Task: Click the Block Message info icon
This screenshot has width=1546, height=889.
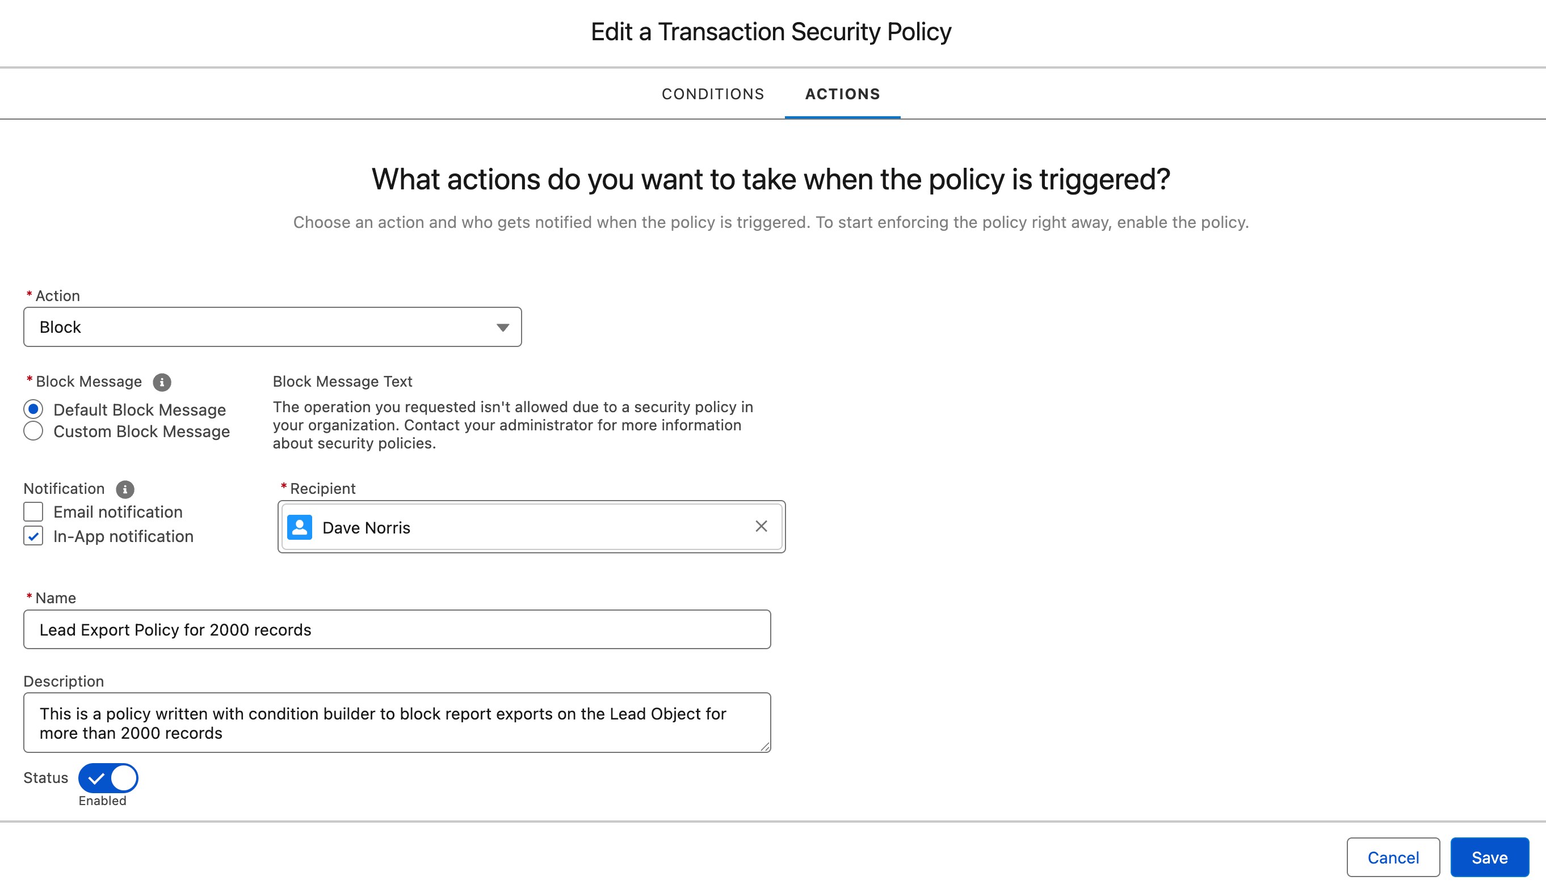Action: pyautogui.click(x=162, y=382)
